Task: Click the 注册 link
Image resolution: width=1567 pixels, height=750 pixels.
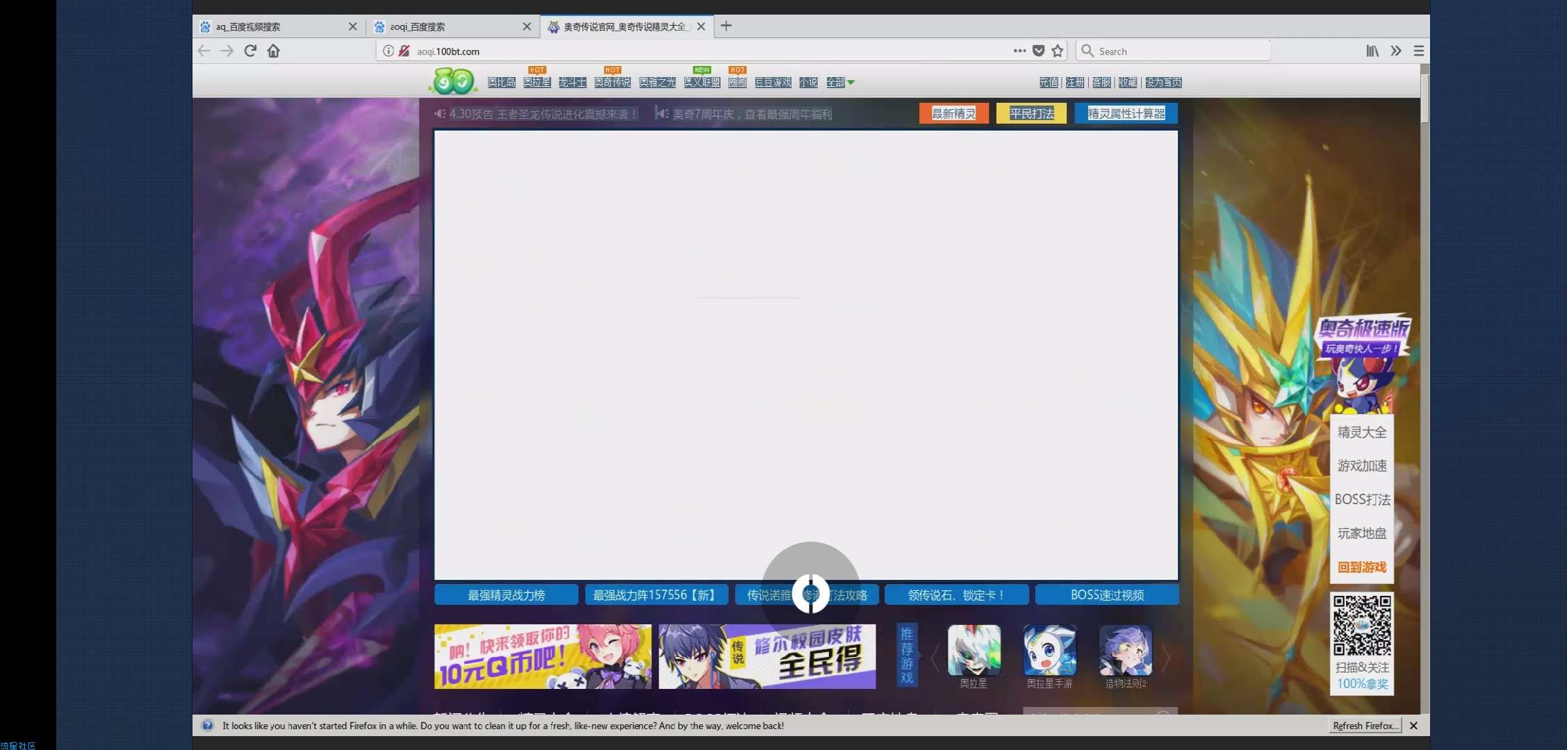Action: [x=1075, y=83]
